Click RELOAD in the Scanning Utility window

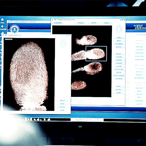point(118,89)
